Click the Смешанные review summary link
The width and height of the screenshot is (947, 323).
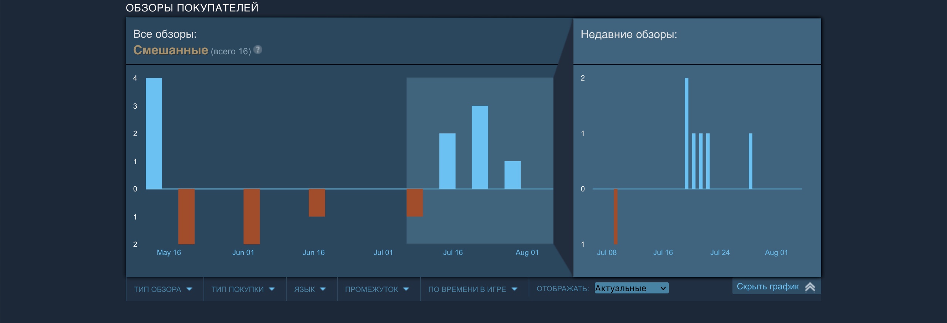point(171,50)
